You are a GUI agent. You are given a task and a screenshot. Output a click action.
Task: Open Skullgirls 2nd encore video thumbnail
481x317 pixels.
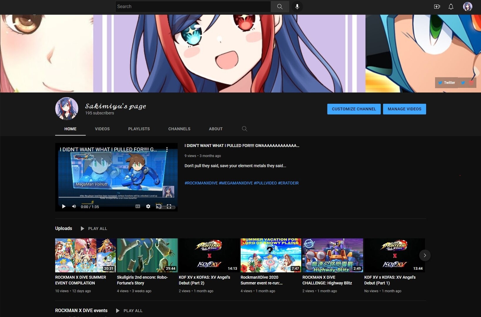[147, 255]
